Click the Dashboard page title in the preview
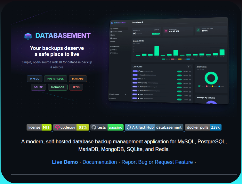 pyautogui.click(x=137, y=22)
